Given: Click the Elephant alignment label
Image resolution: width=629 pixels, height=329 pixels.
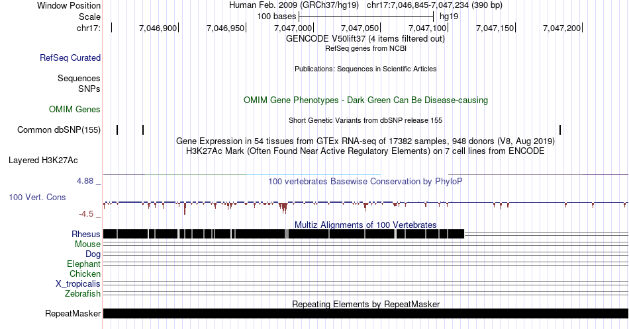Looking at the screenshot, I should click(x=84, y=264).
